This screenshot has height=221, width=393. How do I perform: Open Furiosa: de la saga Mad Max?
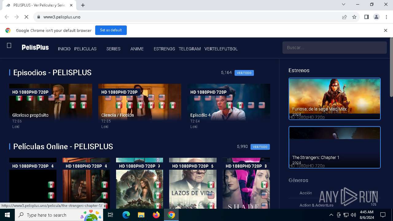point(335,99)
